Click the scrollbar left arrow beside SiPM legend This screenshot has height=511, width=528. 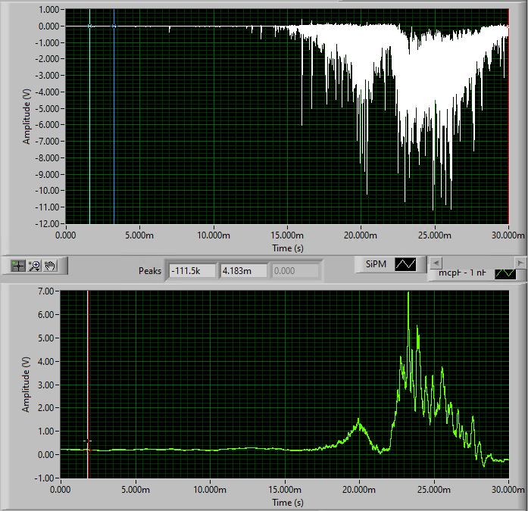436,263
